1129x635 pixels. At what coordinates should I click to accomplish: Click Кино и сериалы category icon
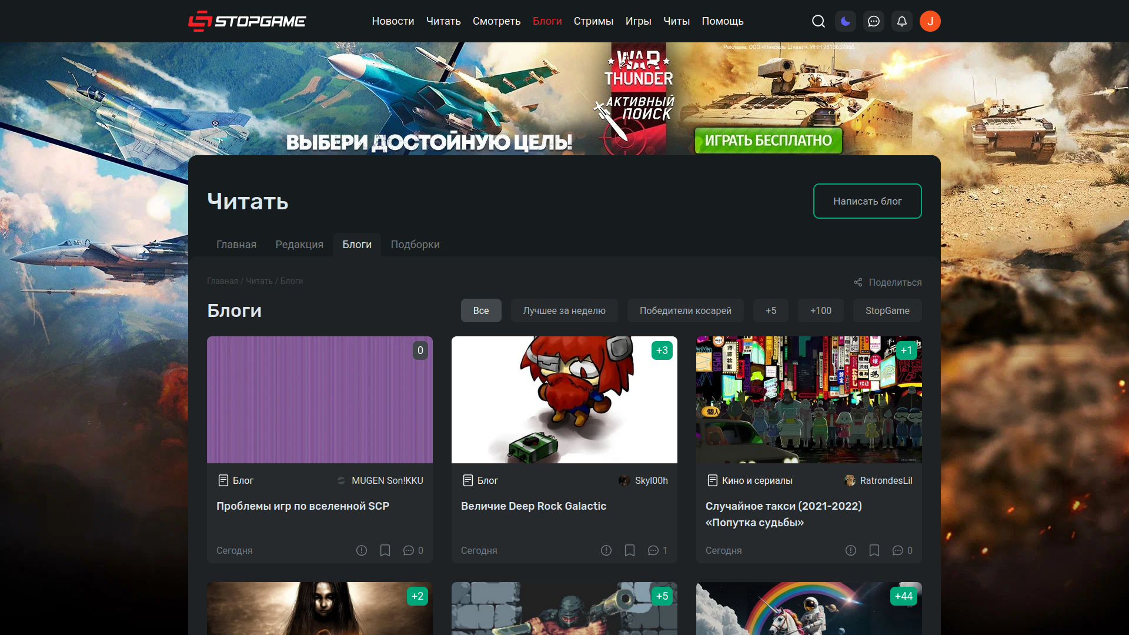pos(713,480)
